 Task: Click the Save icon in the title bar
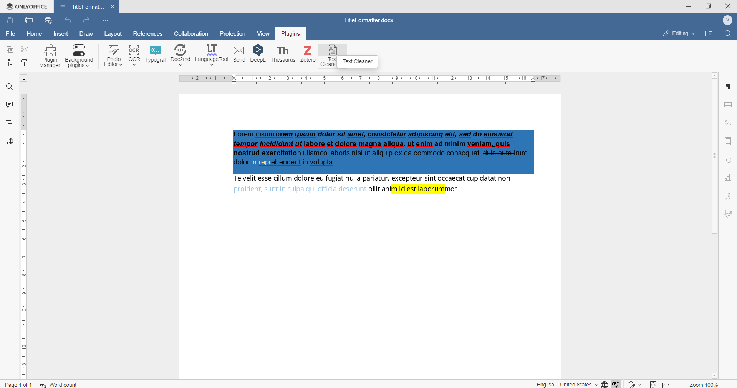tap(10, 20)
